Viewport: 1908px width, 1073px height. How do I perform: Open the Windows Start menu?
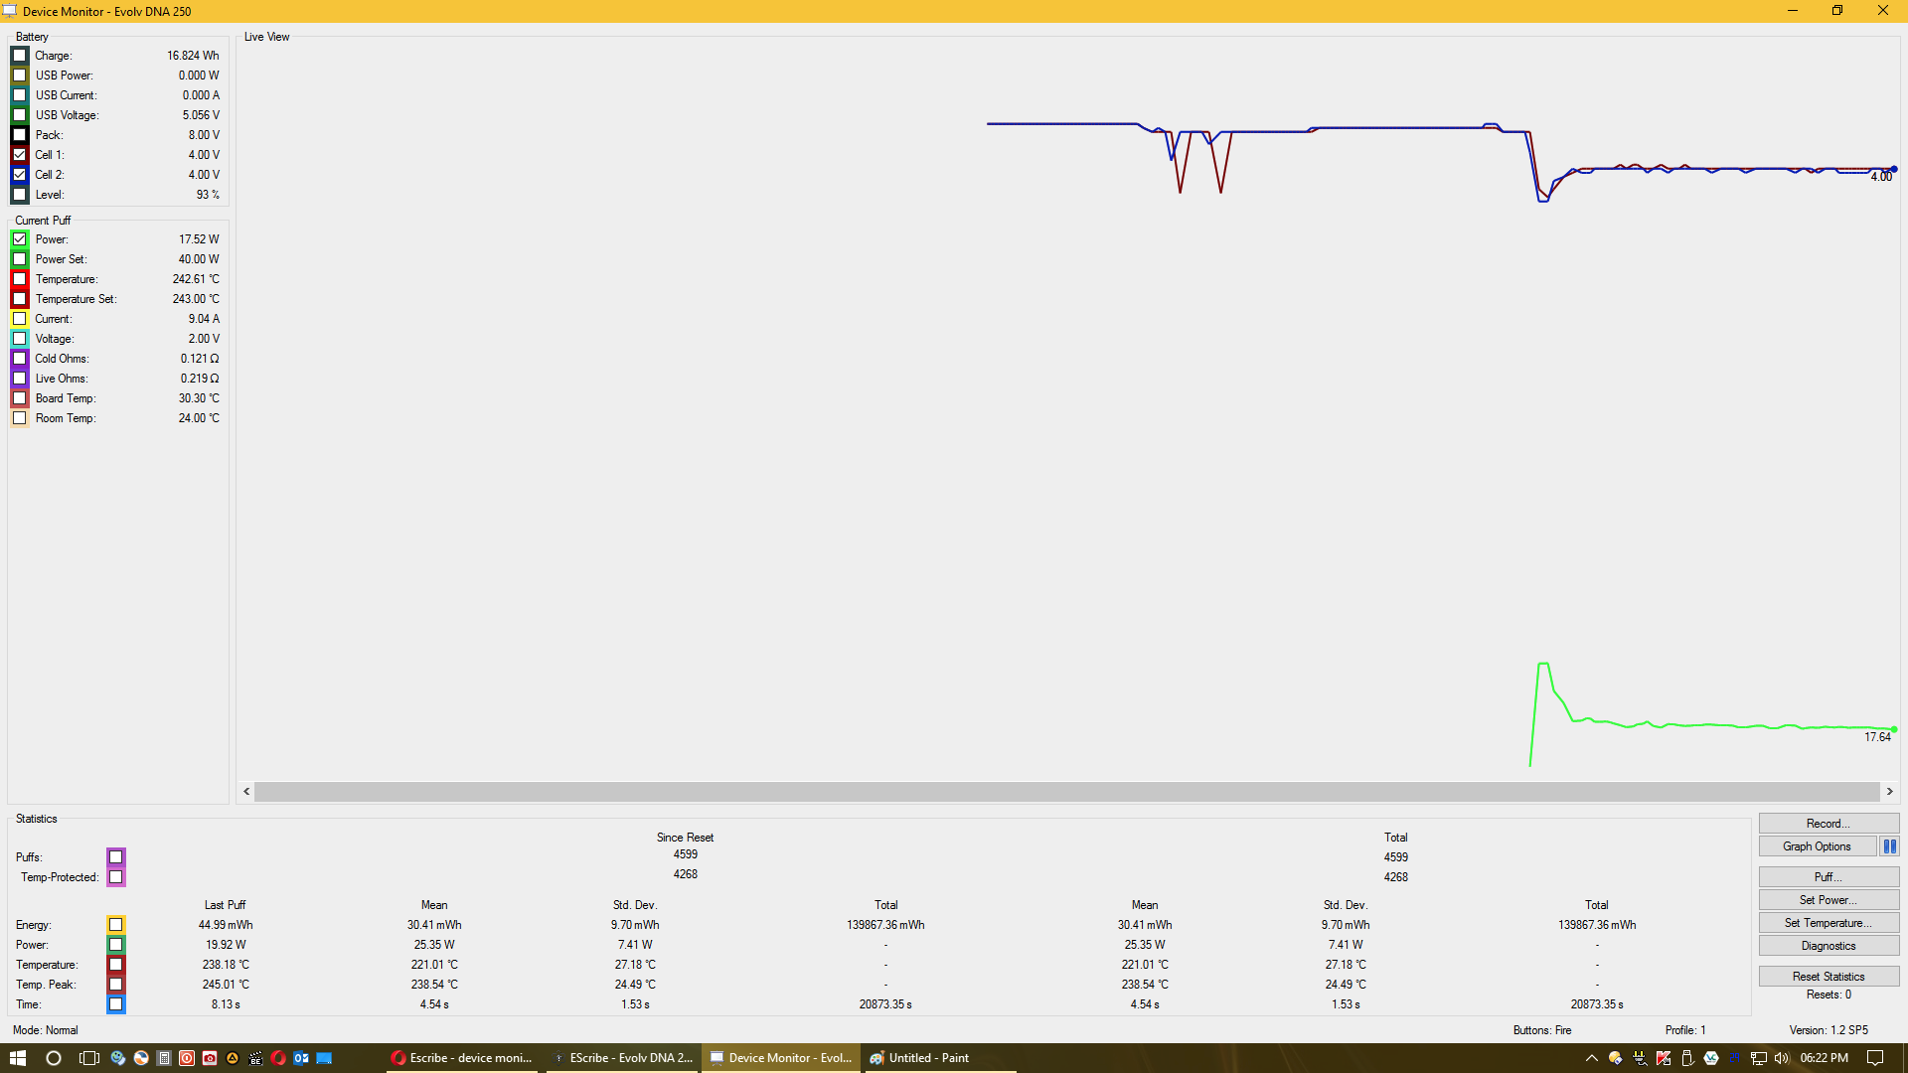17,1058
